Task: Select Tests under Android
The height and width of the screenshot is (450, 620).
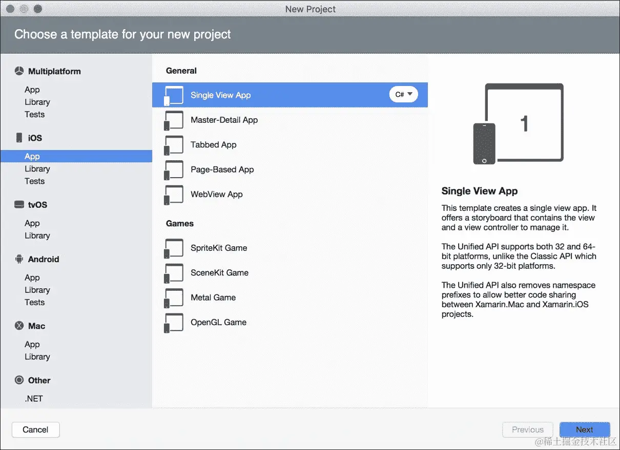Action: coord(35,302)
